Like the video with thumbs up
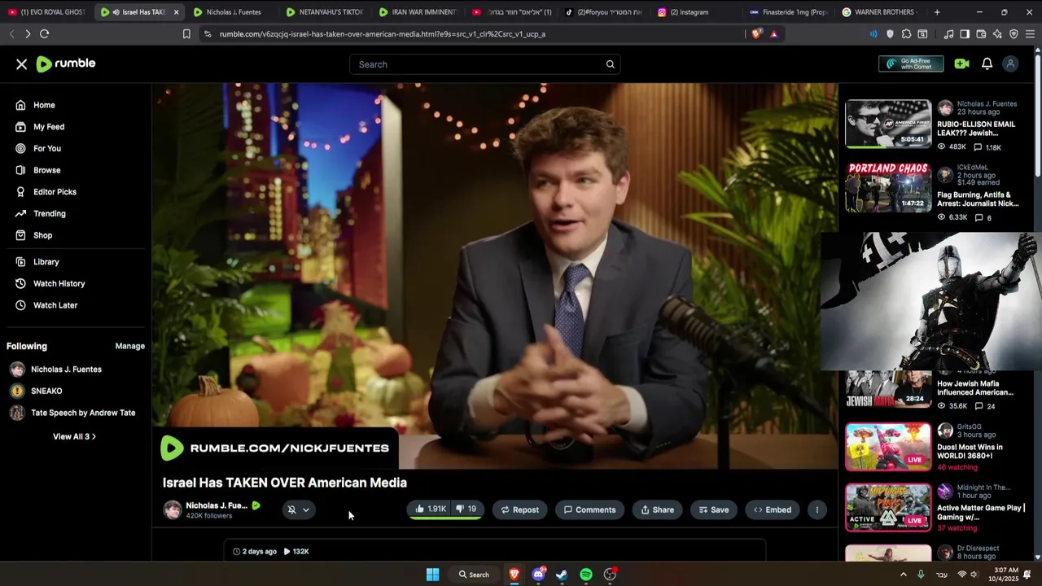The height and width of the screenshot is (586, 1042). tap(431, 509)
